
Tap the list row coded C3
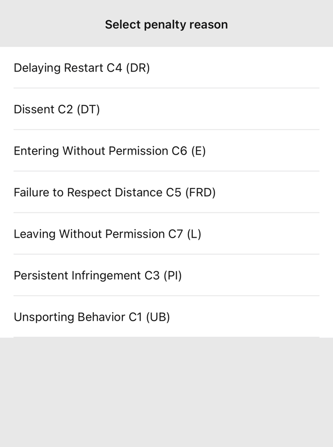click(166, 275)
